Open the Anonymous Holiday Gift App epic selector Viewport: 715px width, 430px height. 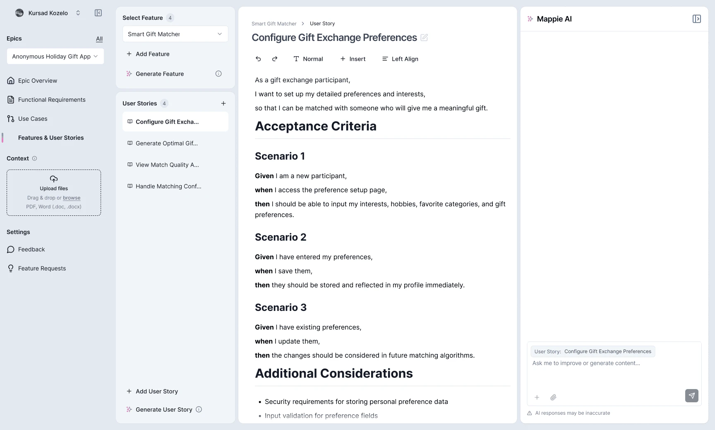[55, 56]
